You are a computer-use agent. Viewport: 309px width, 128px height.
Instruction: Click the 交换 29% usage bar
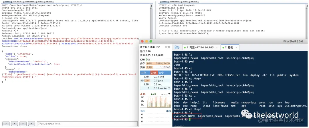pyautogui.click(x=158, y=67)
